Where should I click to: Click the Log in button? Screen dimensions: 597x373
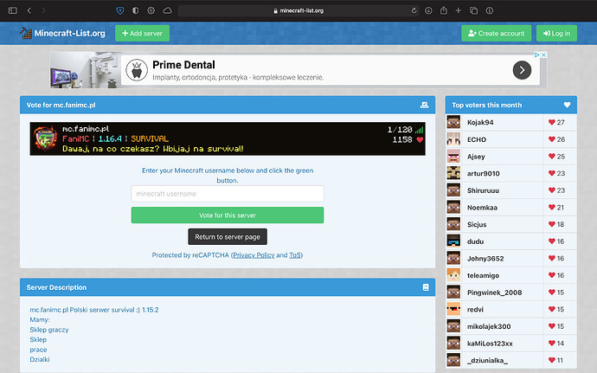(556, 33)
